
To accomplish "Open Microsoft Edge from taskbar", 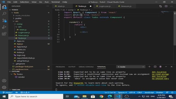I will coord(110,97).
